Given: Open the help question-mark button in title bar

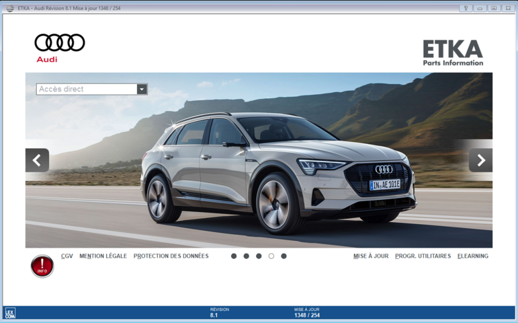Looking at the screenshot, I should 466,8.
